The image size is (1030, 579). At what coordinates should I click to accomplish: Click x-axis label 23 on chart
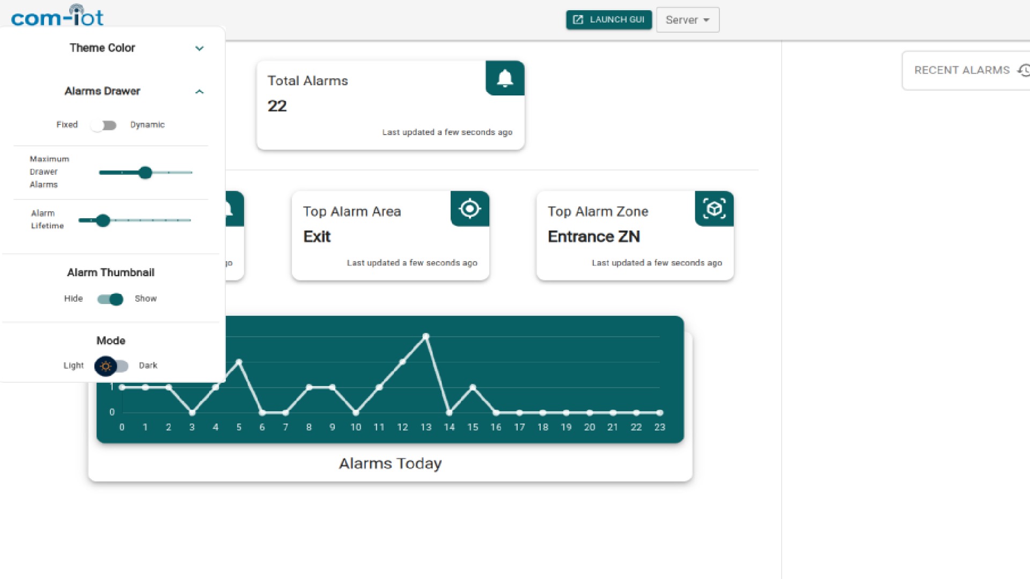(660, 427)
